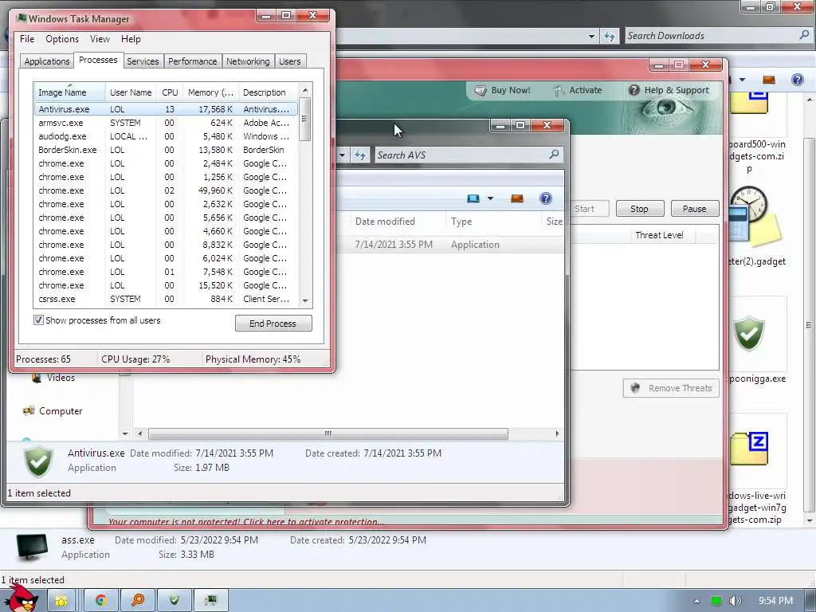Screen dimensions: 816x612
Task: Click the help icon in Downloads window
Action: (797, 80)
